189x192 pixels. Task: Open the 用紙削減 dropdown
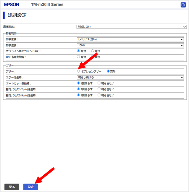point(131,27)
